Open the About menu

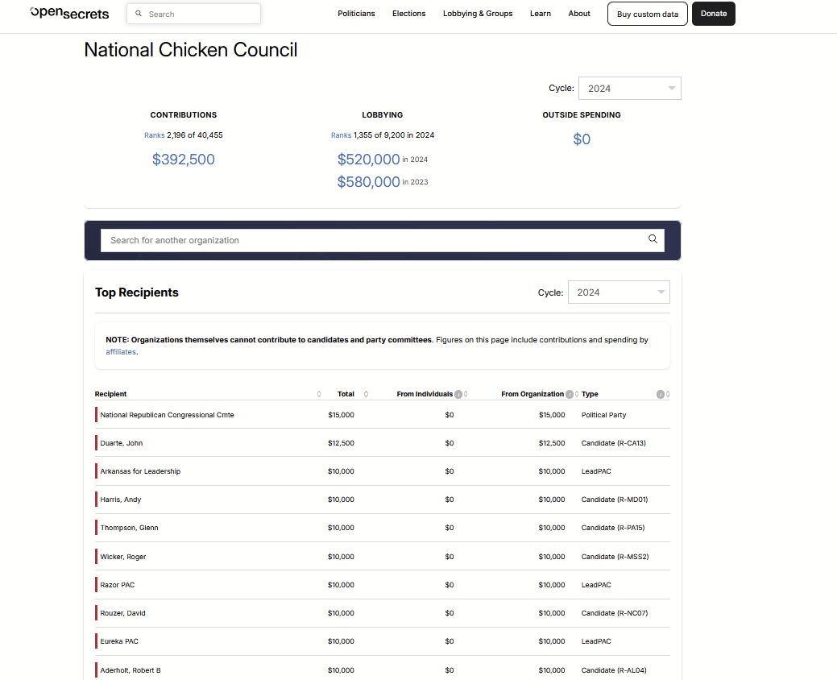click(x=579, y=14)
